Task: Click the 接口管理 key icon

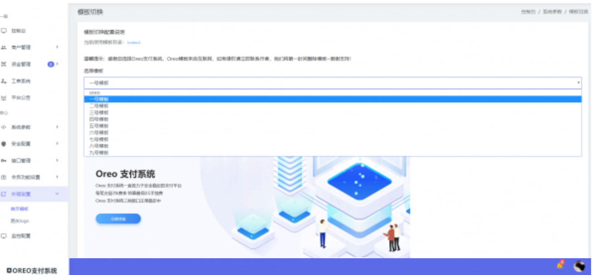Action: point(4,161)
